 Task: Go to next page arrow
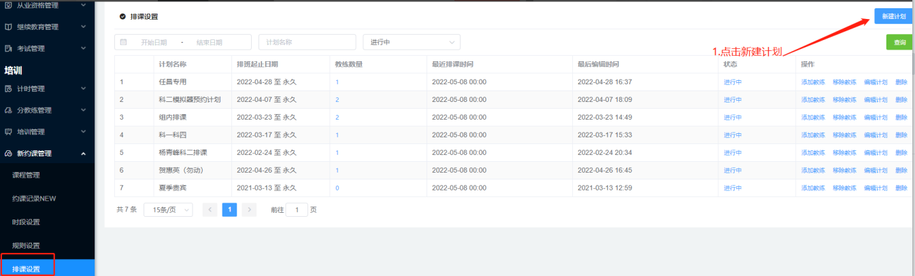249,210
